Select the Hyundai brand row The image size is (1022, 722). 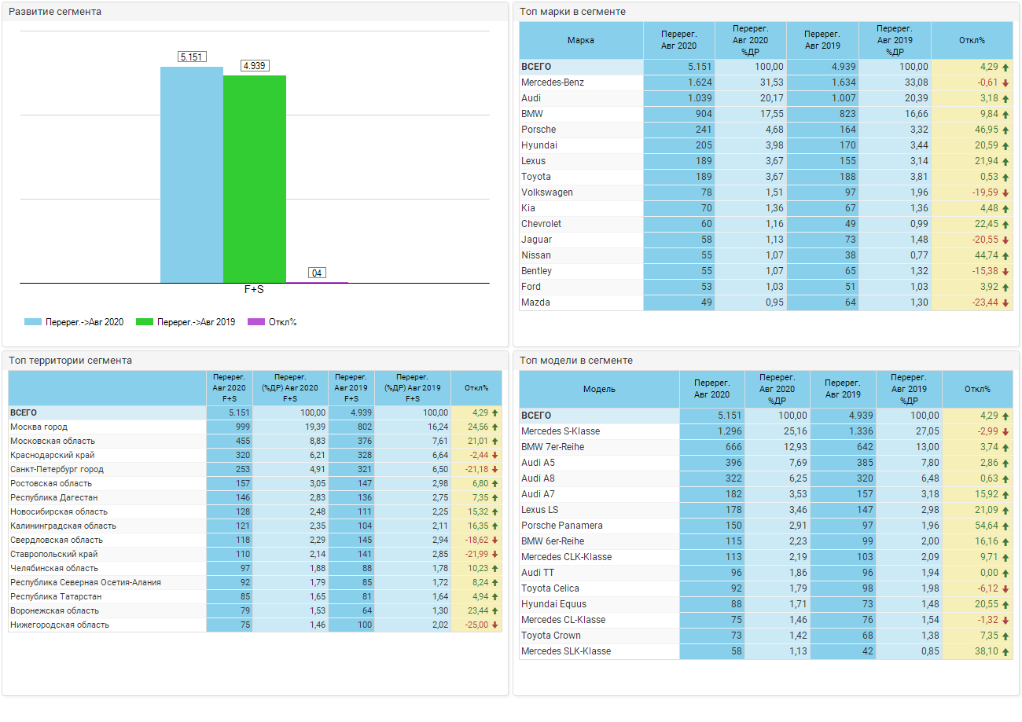(x=766, y=145)
